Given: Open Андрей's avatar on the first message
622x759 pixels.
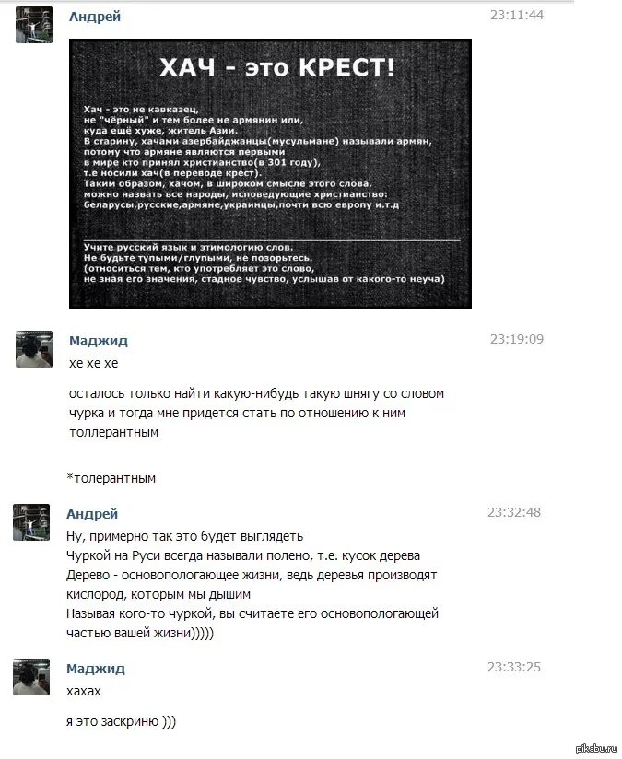Looking at the screenshot, I should (34, 25).
